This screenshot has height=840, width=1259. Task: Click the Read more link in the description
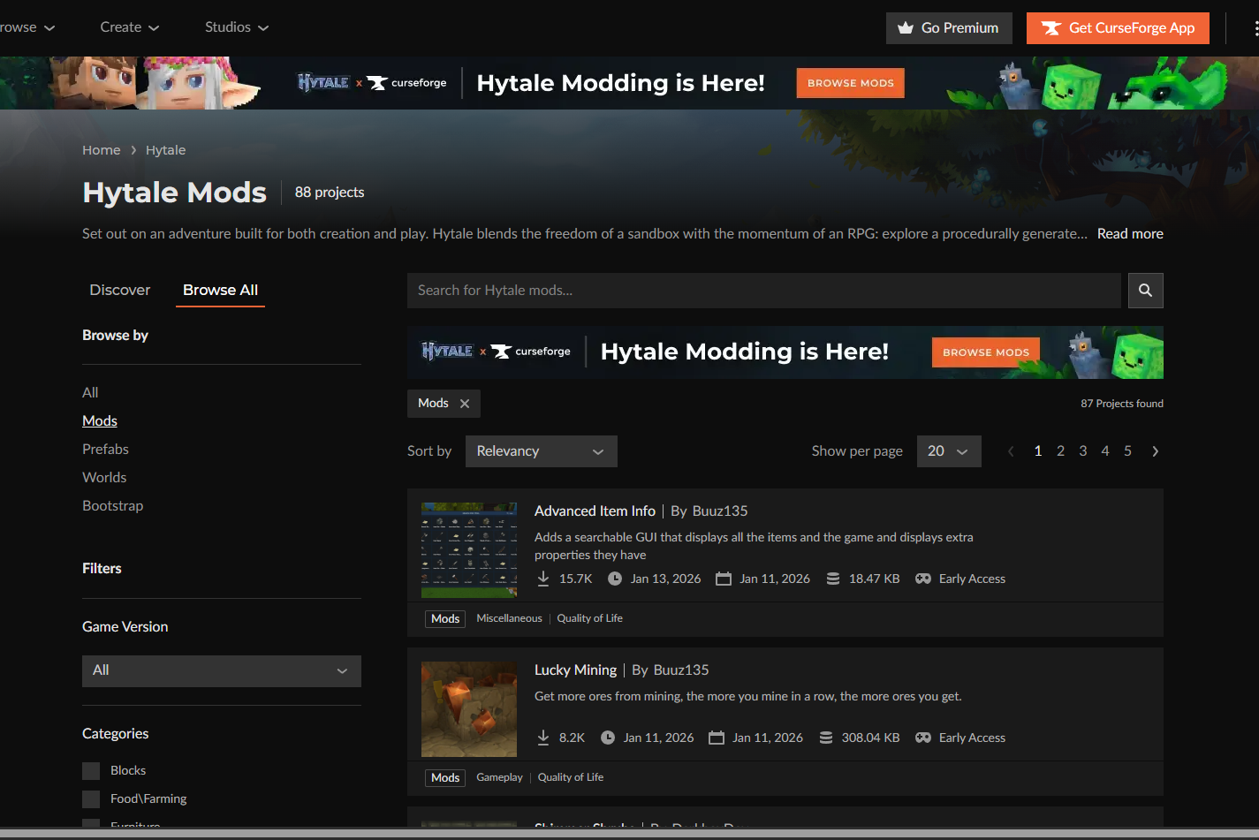1130,233
